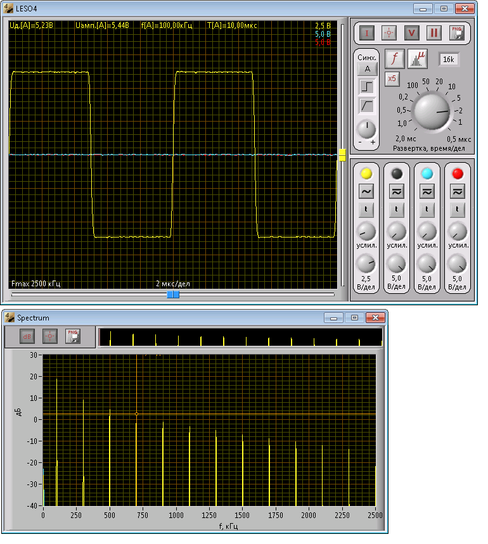Click the red '5,0 В' scale label
The height and width of the screenshot is (544, 488).
click(323, 42)
